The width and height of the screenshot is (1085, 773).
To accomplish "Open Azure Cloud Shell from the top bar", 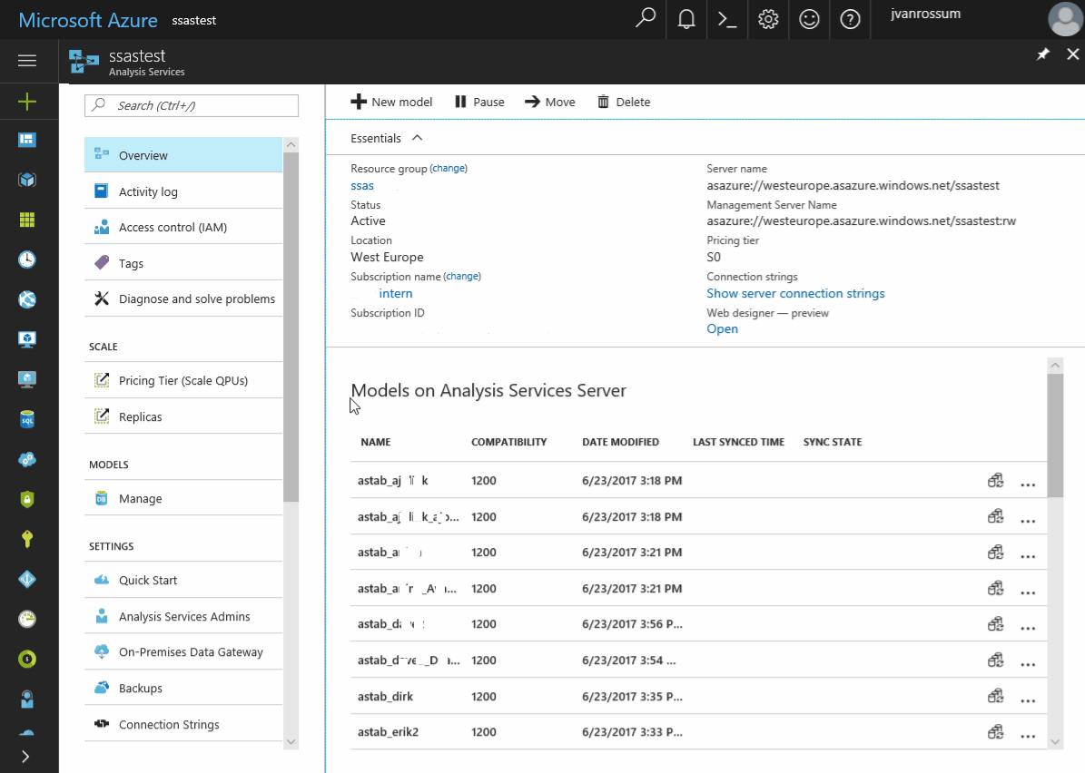I will tap(726, 19).
